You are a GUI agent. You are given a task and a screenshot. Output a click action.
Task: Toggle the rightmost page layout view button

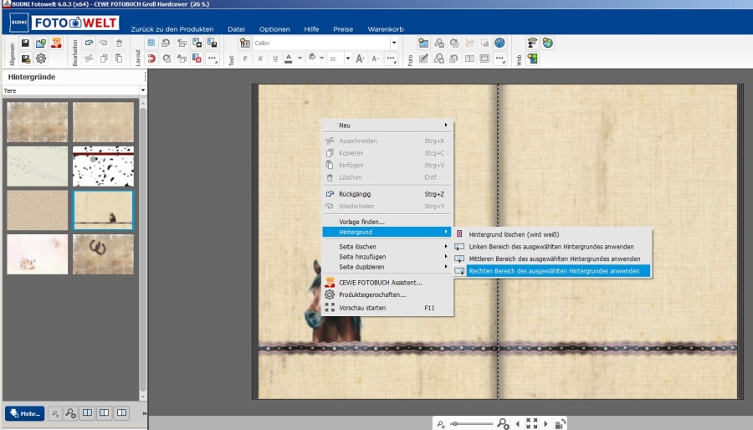[121, 412]
